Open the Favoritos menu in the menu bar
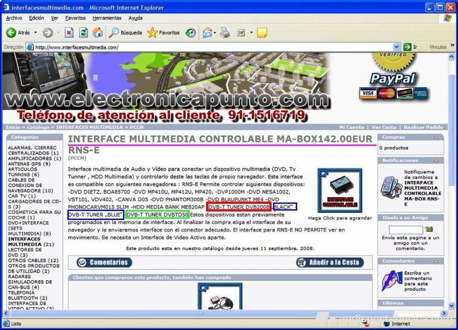 click(76, 18)
